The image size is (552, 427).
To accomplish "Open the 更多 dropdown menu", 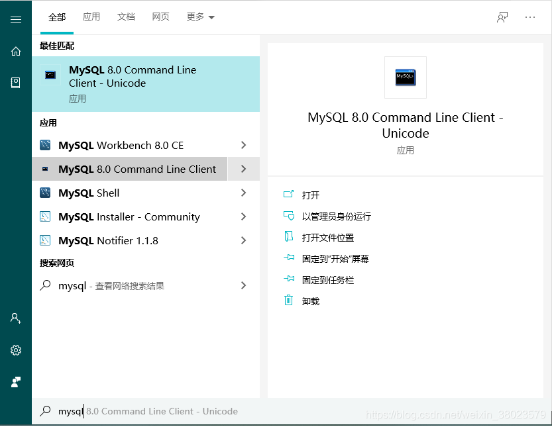I will pos(200,17).
